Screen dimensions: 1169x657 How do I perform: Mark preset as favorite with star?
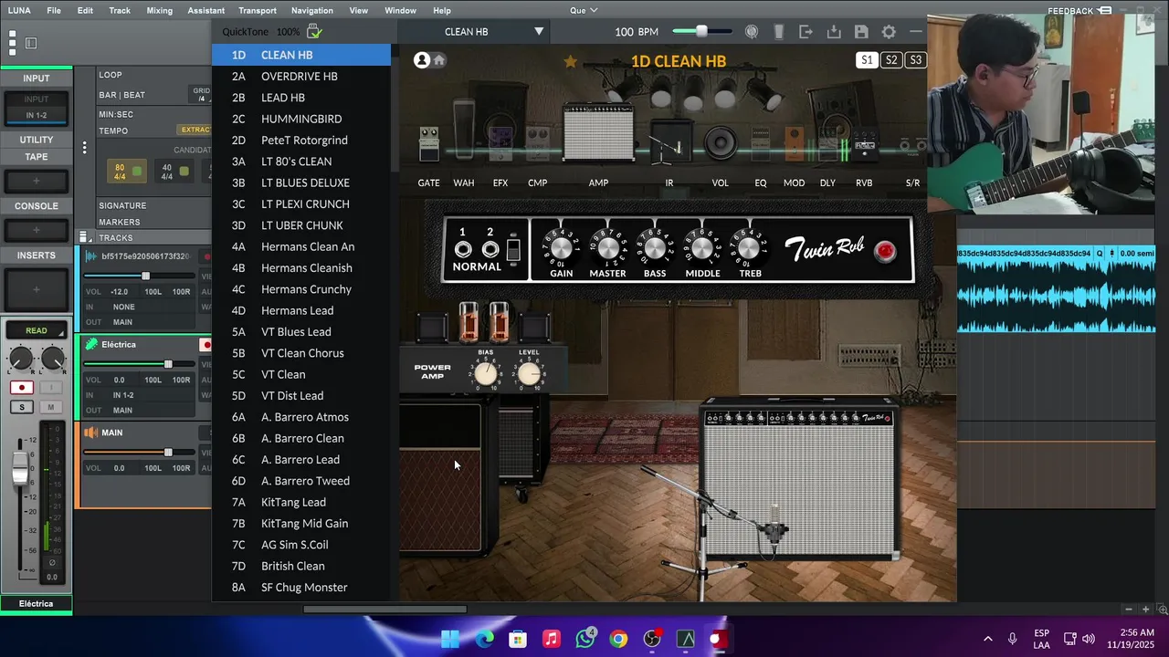[x=570, y=61]
